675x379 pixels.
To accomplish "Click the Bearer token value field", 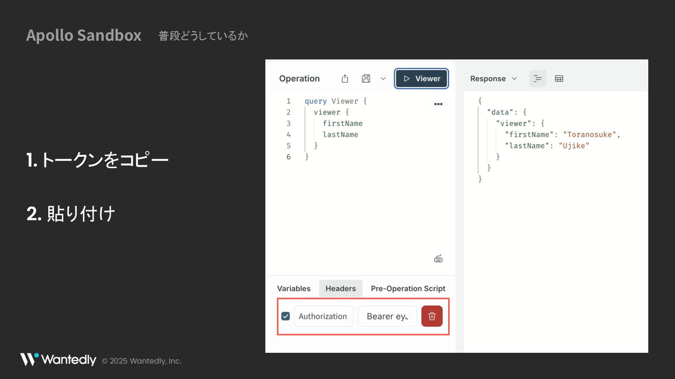I will pos(387,316).
